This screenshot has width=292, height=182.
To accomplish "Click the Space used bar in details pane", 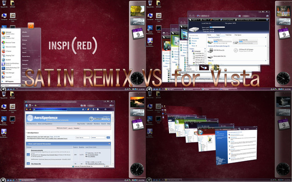I will point(217,27).
